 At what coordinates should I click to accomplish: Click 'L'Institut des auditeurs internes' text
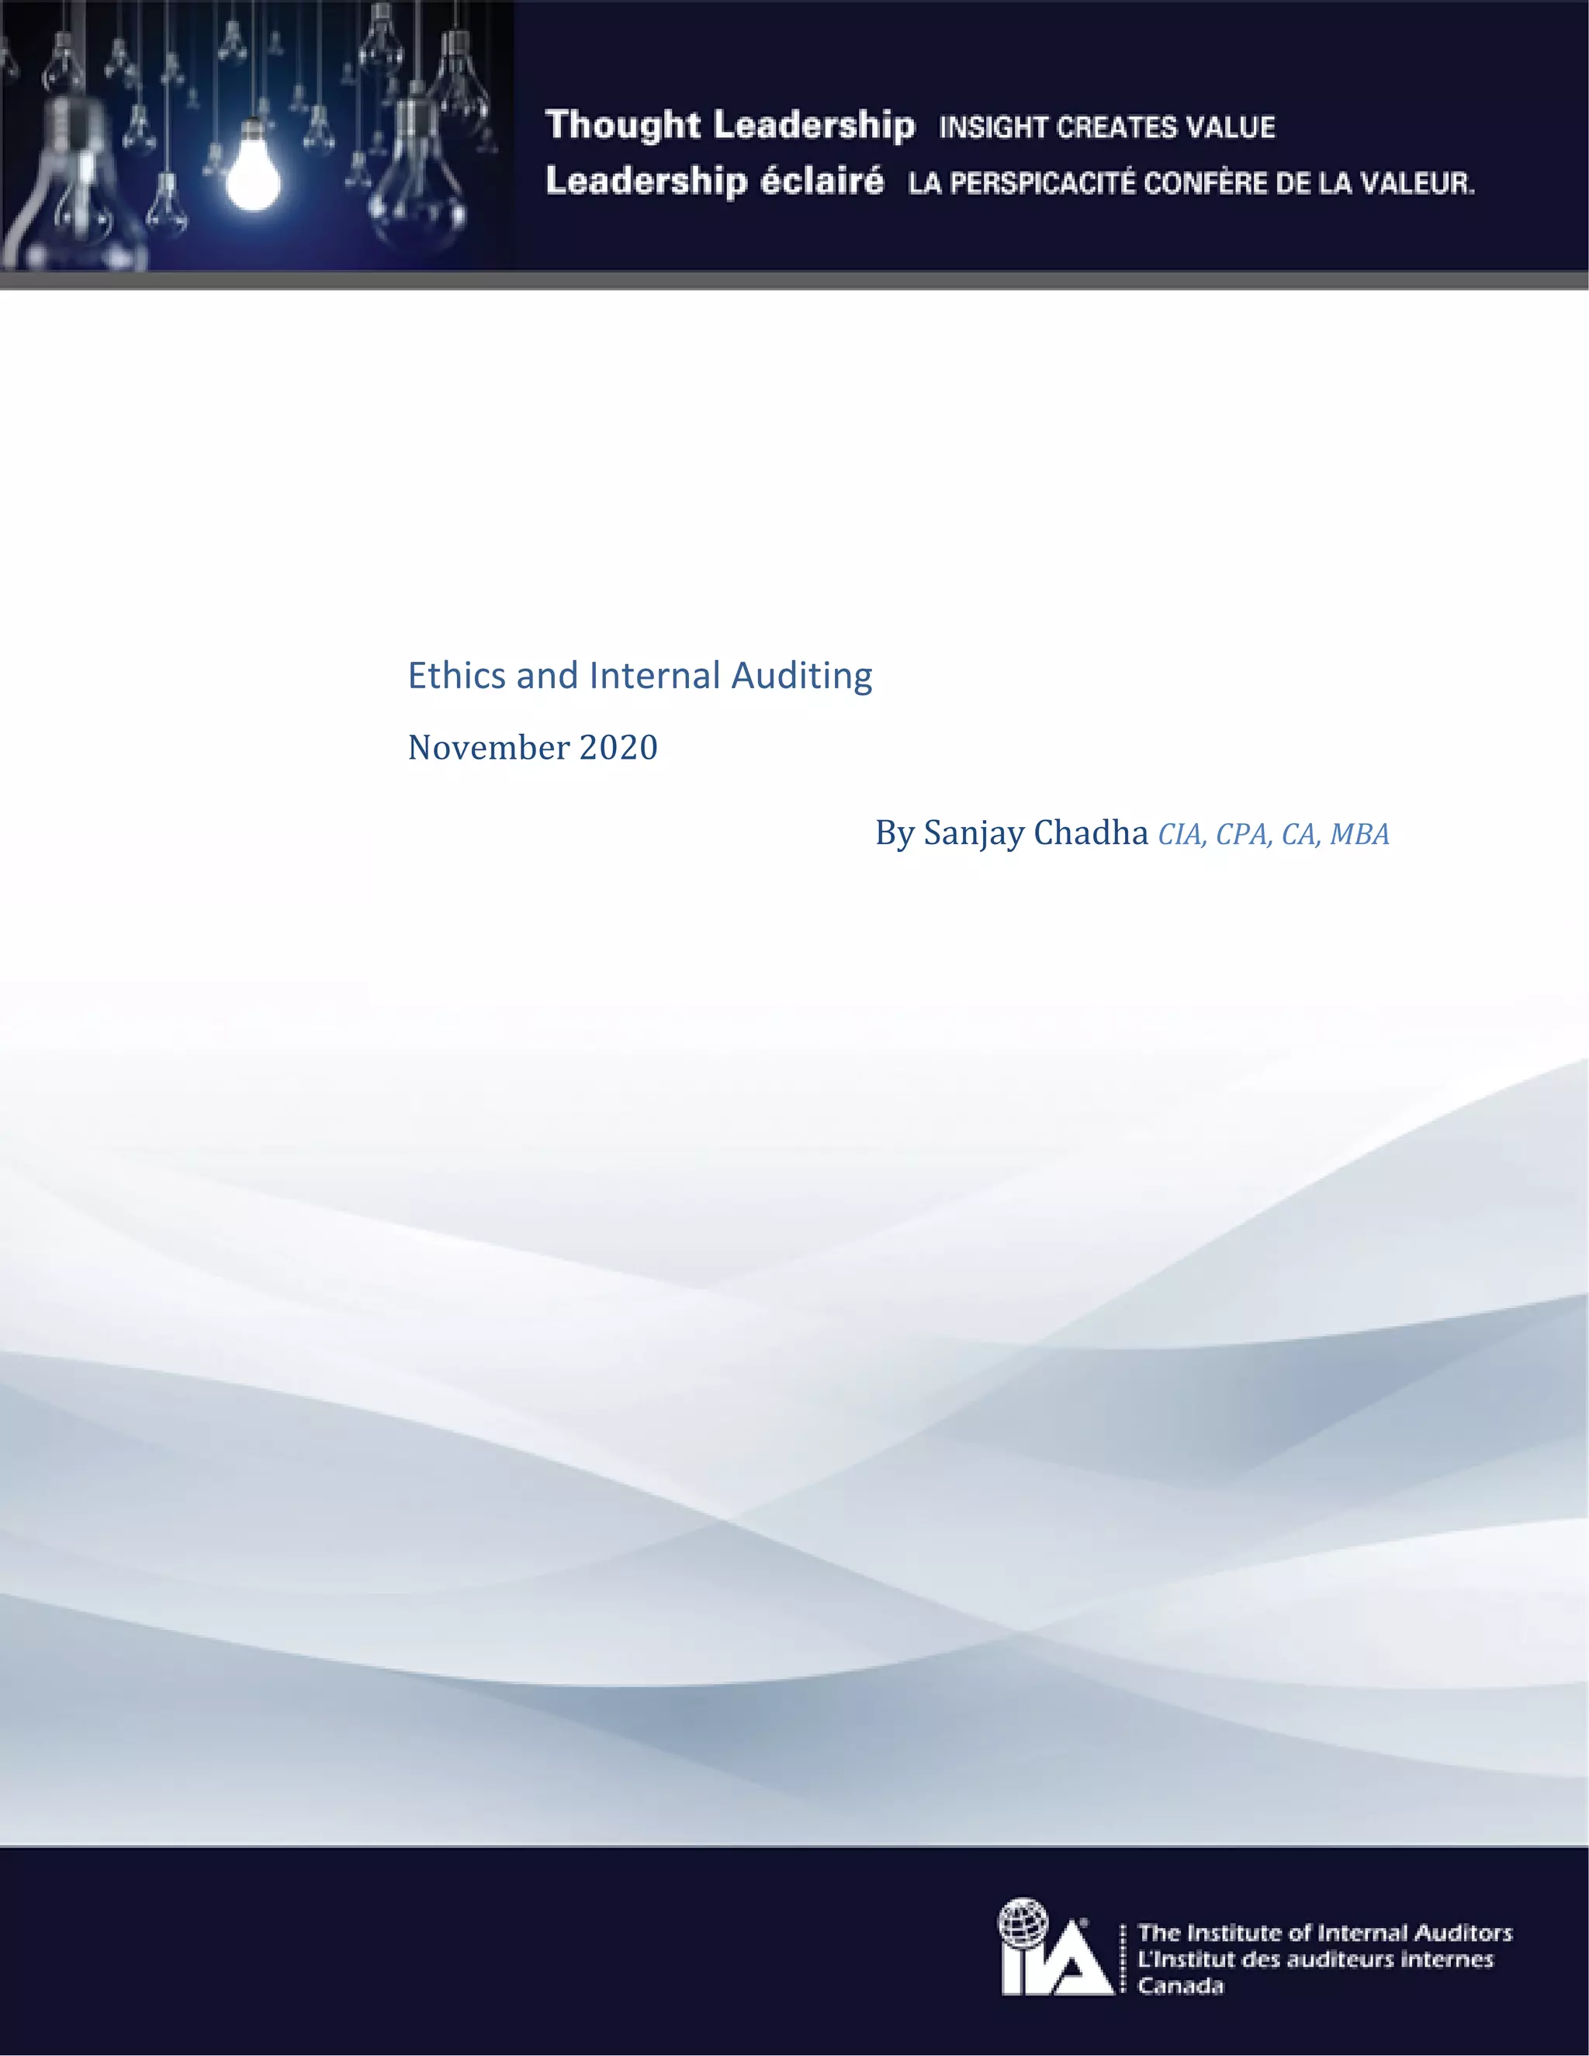pos(1315,1959)
